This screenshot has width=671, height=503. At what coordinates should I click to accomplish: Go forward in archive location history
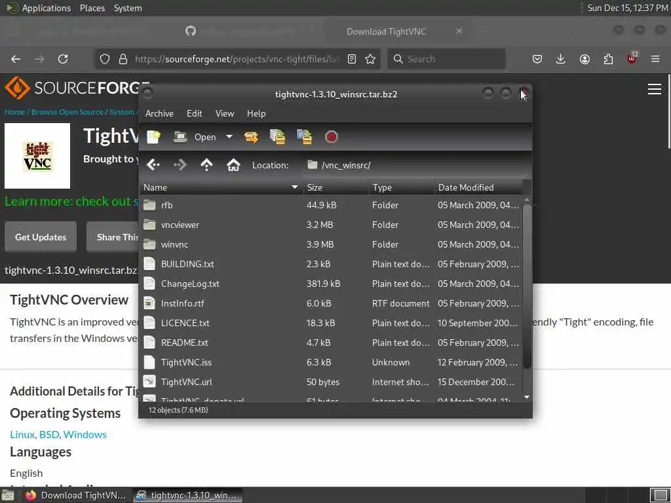coord(180,164)
